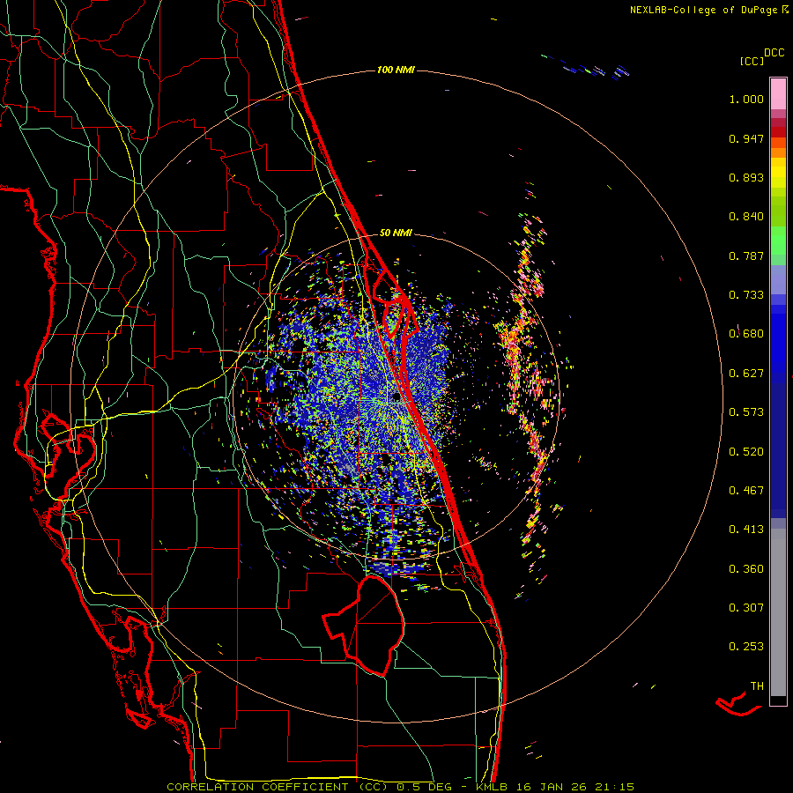793x793 pixels.
Task: Click the 0.680 scale value
Action: click(x=746, y=334)
